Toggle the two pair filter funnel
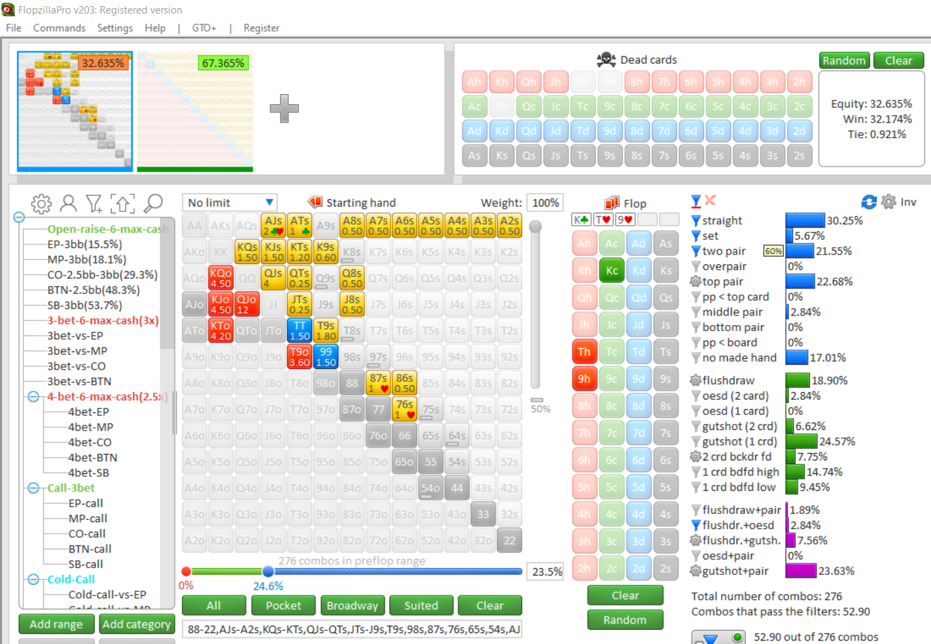Viewport: 931px width, 644px height. point(695,251)
